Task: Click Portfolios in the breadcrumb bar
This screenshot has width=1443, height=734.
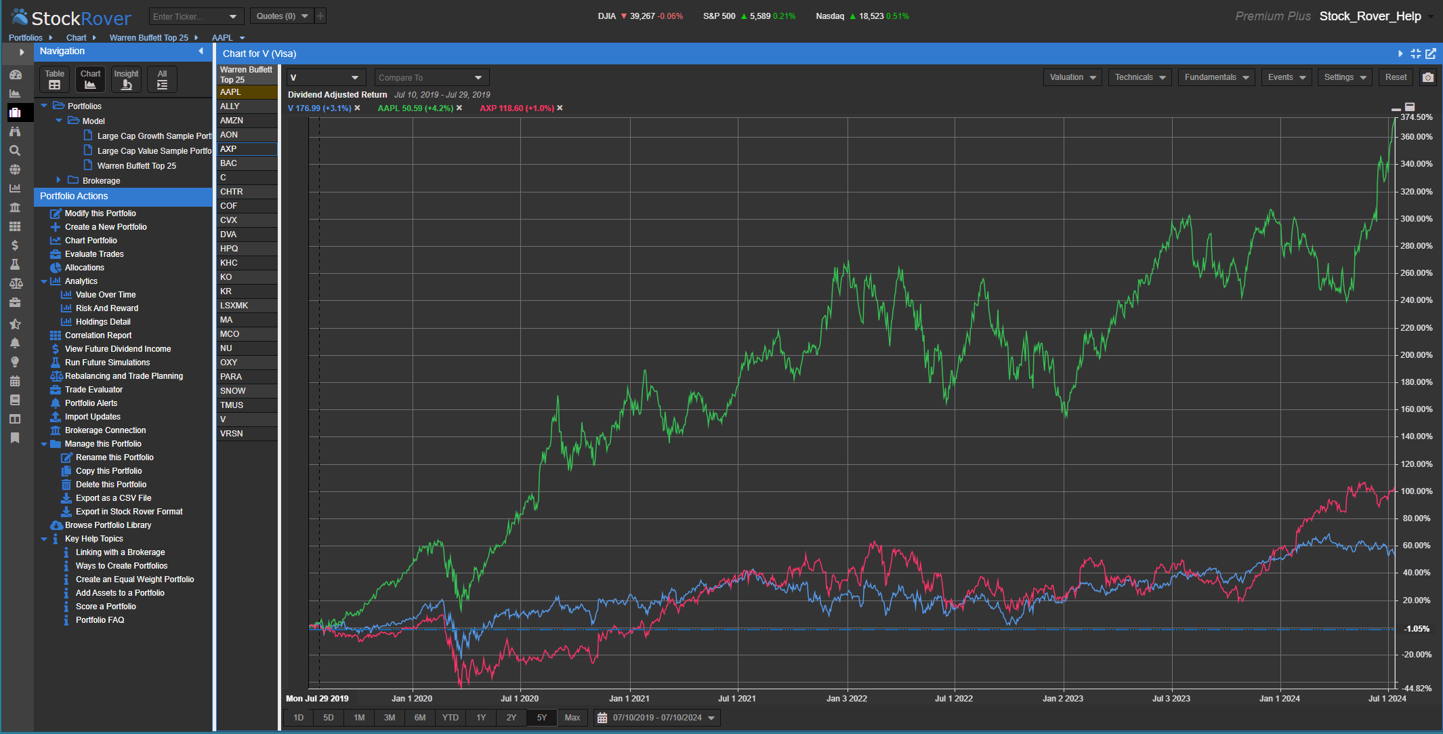Action: pos(26,38)
